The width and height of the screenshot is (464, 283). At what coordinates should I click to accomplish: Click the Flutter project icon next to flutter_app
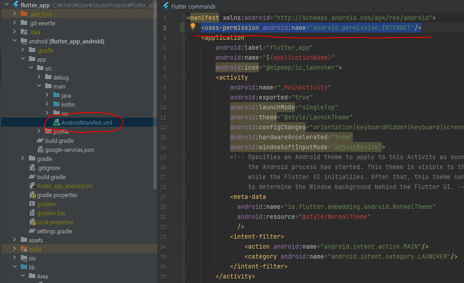[x=16, y=5]
